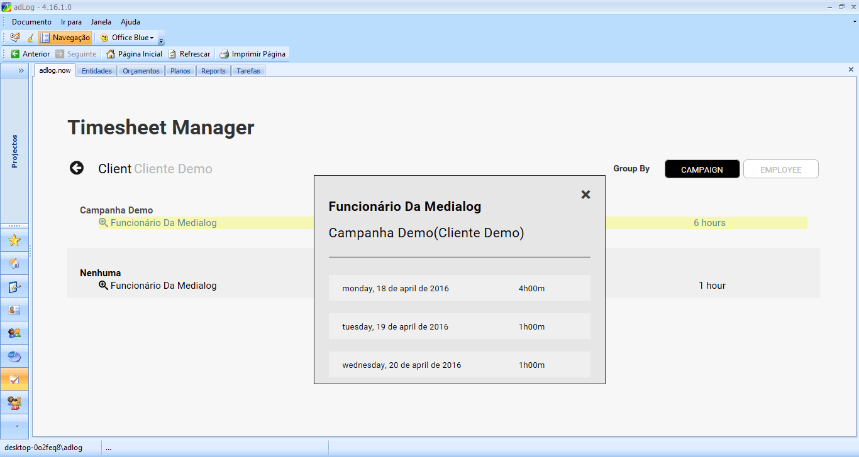Go to Página Inicial
859x457 pixels.
click(134, 54)
